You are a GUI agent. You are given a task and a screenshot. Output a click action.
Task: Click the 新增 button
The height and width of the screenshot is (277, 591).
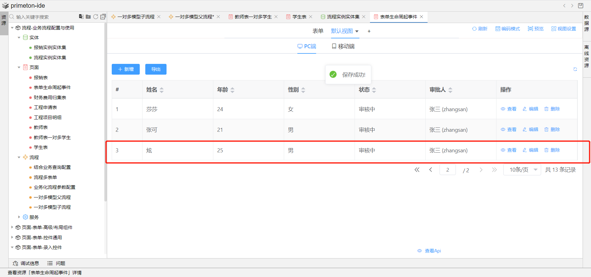126,69
